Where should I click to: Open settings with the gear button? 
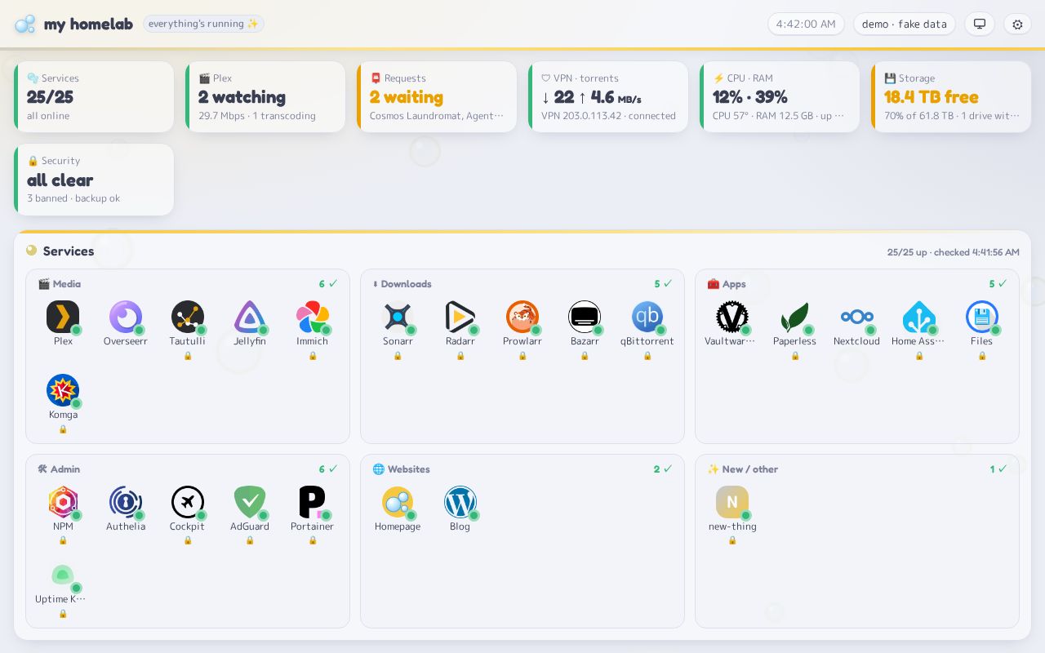click(1017, 24)
